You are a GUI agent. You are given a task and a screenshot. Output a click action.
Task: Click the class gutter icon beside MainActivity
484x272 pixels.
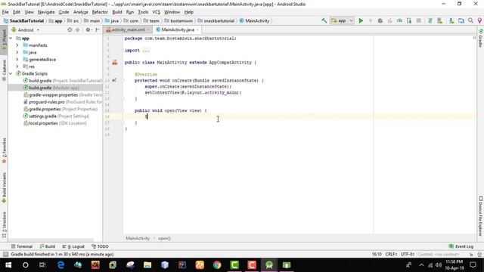click(115, 62)
